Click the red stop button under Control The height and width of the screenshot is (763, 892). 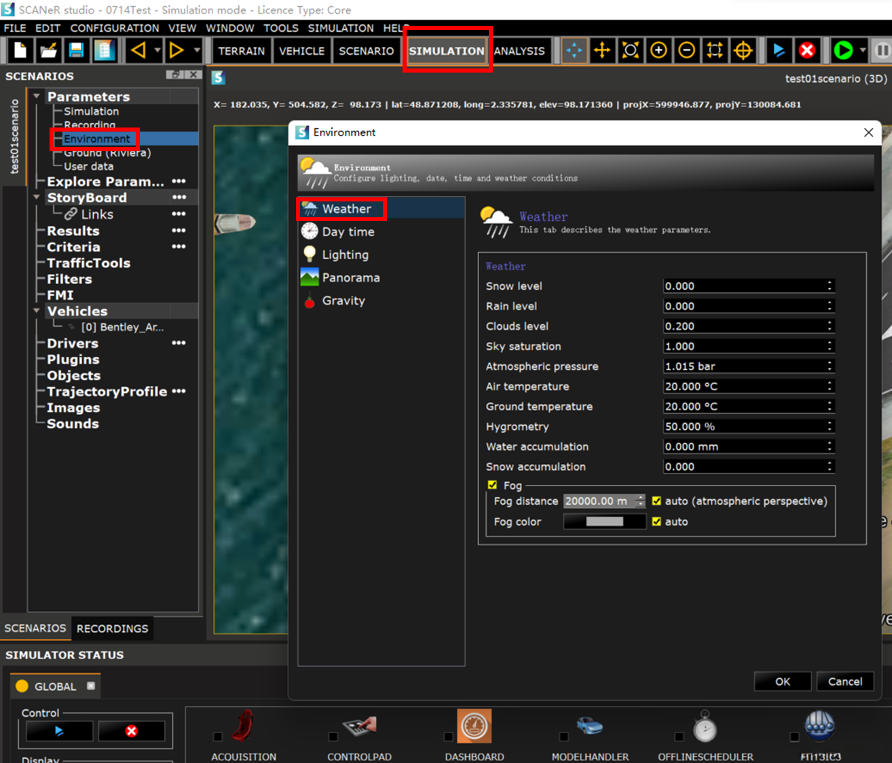(132, 731)
